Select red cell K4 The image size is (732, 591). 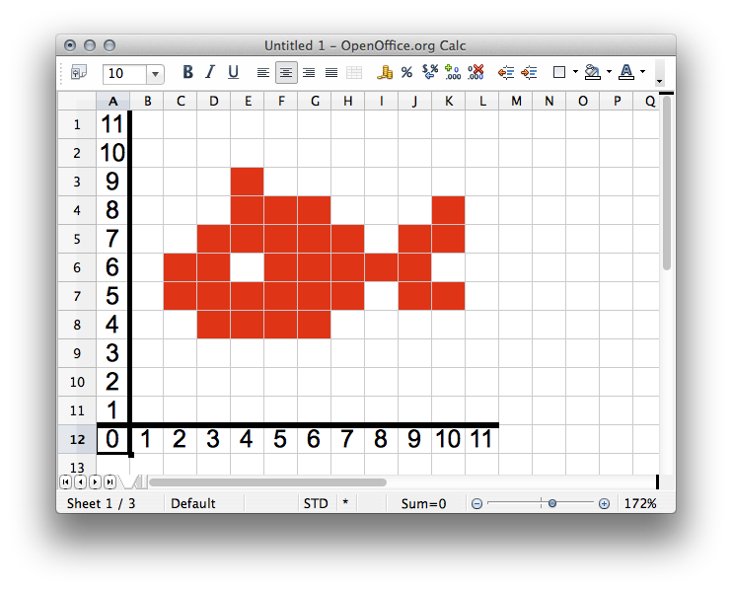[x=449, y=210]
